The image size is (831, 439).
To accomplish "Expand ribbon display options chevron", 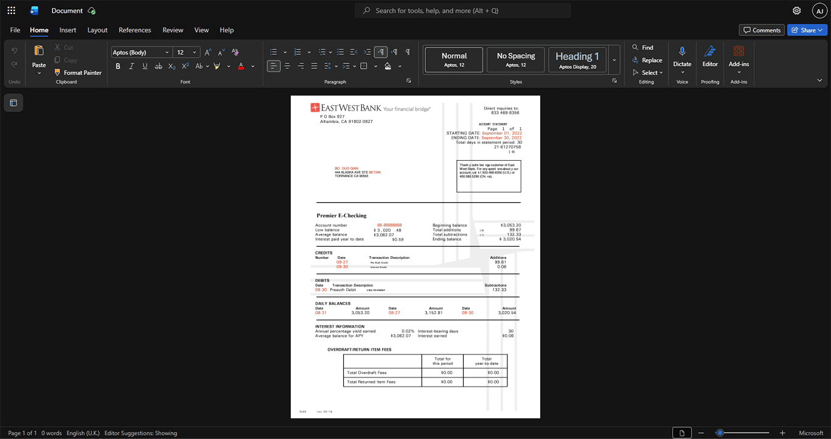I will point(819,80).
